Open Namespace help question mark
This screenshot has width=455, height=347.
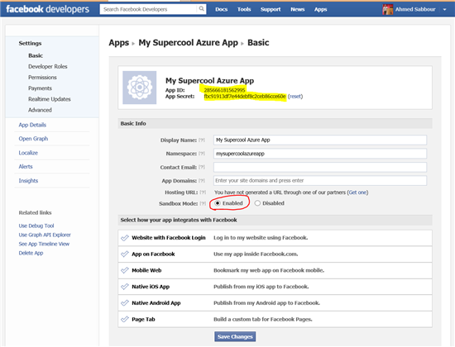coord(202,154)
